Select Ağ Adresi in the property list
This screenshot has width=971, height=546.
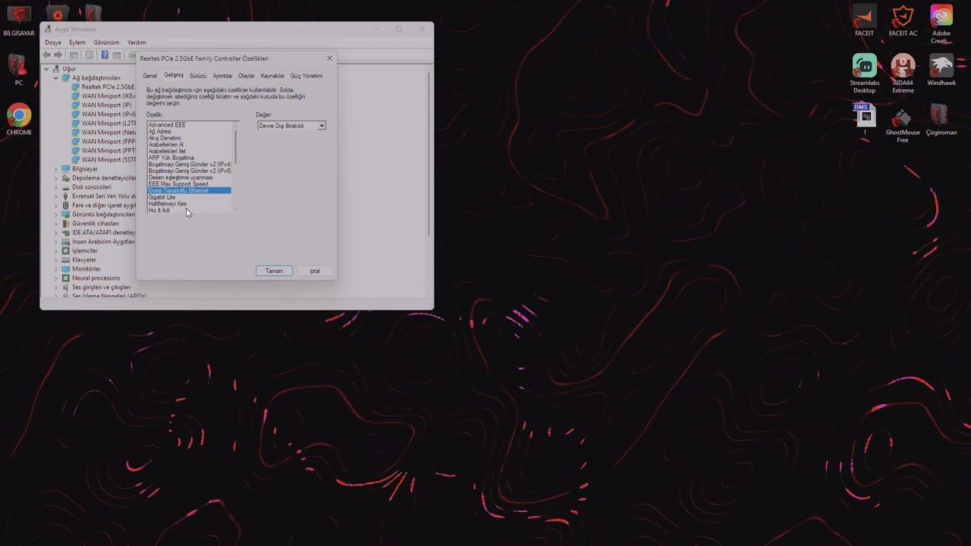[x=160, y=131]
